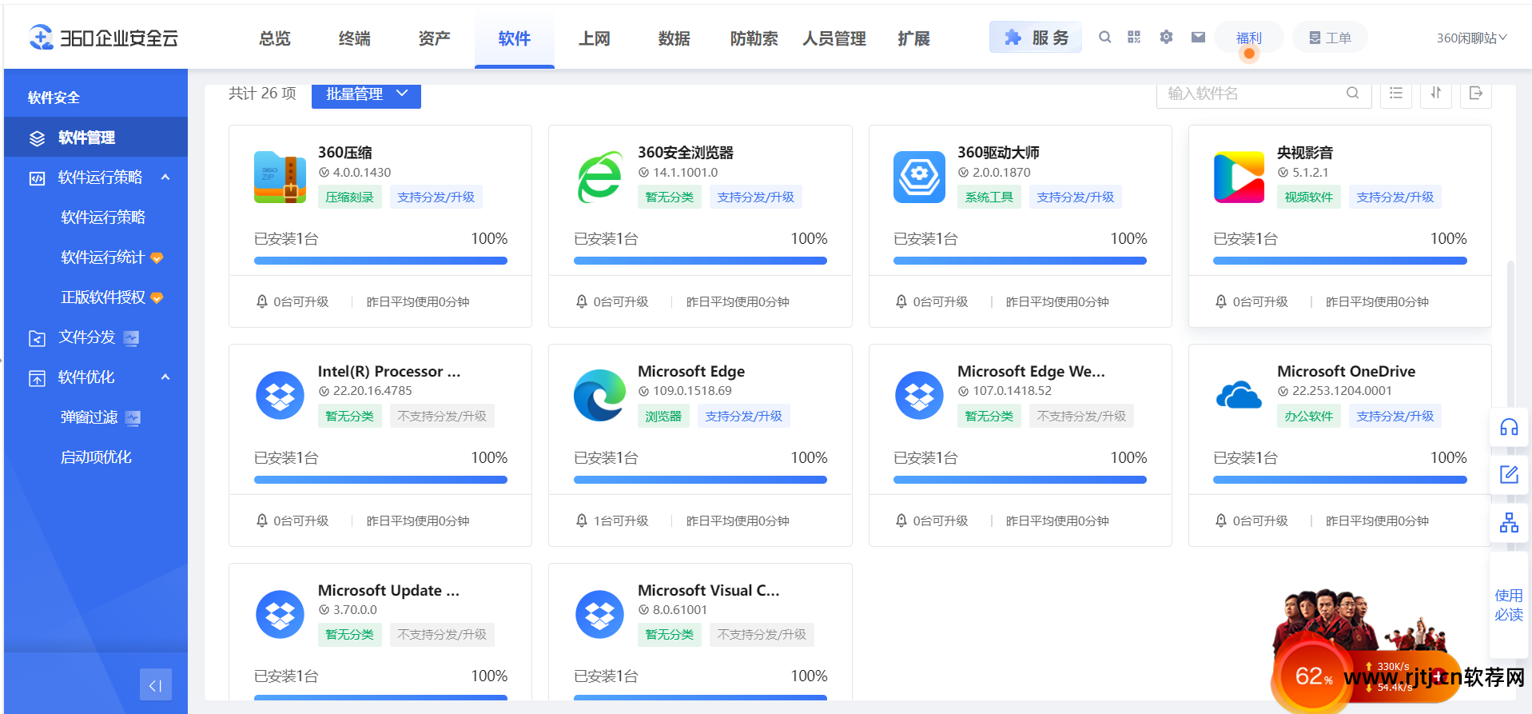Select 软件管理 in the sidebar

[96, 138]
